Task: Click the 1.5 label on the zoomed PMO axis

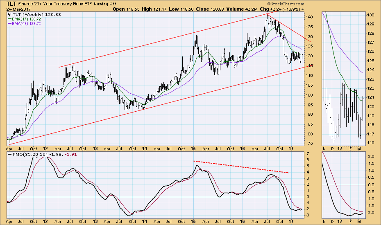Action: pyautogui.click(x=371, y=164)
